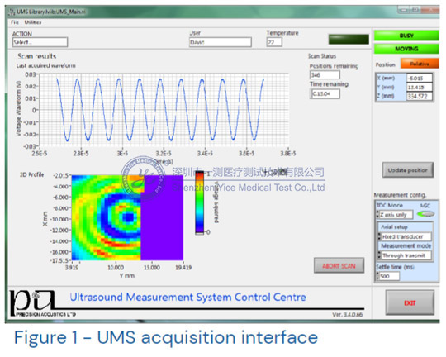Click the ABORT SCAN button

pos(339,266)
